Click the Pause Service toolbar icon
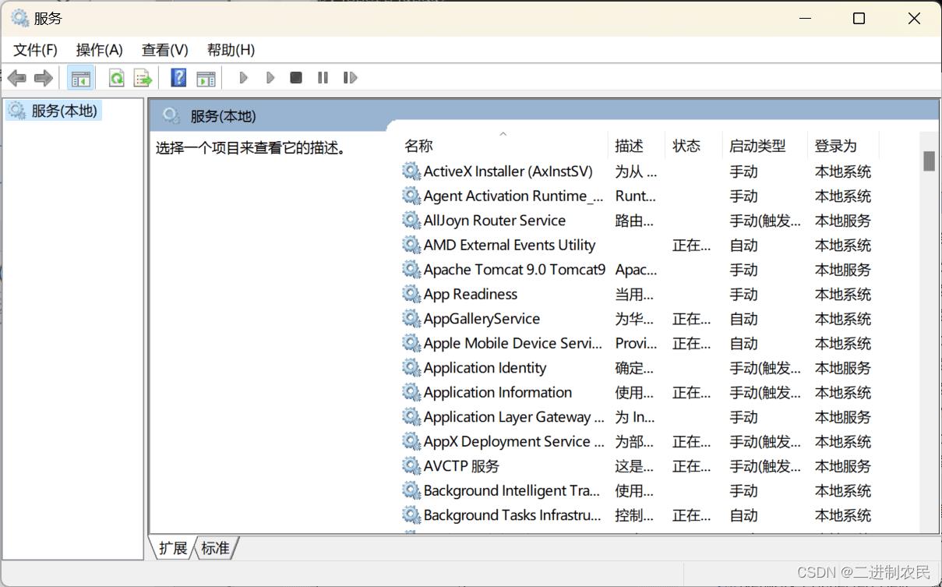This screenshot has height=587, width=942. coord(323,78)
